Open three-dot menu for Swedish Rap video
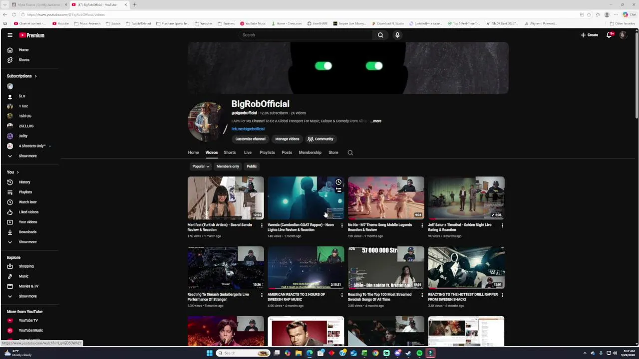The width and height of the screenshot is (639, 359). tap(342, 295)
